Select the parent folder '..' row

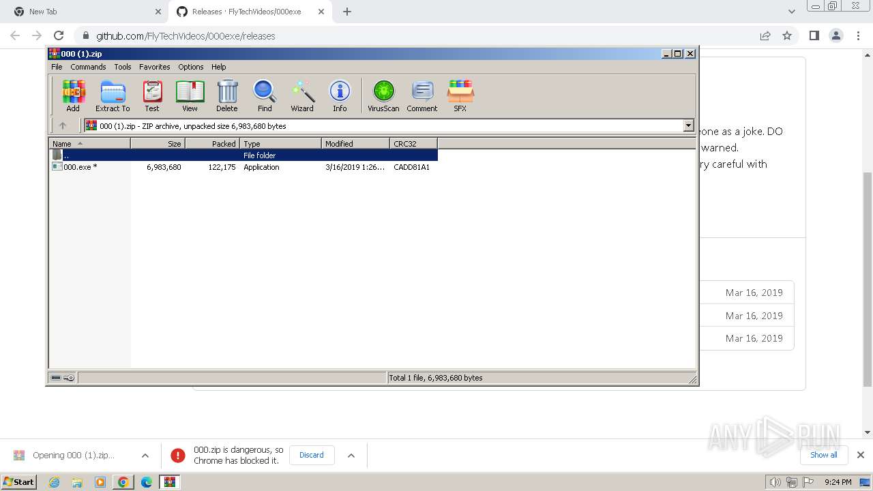click(x=243, y=155)
